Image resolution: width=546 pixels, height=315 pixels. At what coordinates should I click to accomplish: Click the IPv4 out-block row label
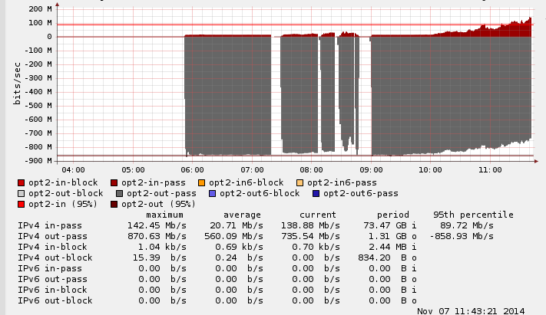[x=55, y=258]
